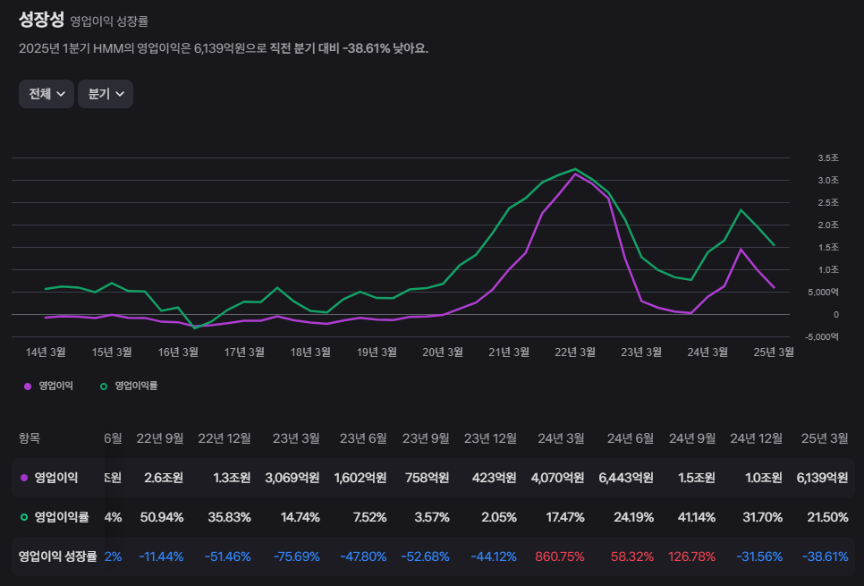The width and height of the screenshot is (864, 586).
Task: Click the -11.44% growth rate cell
Action: tap(161, 556)
